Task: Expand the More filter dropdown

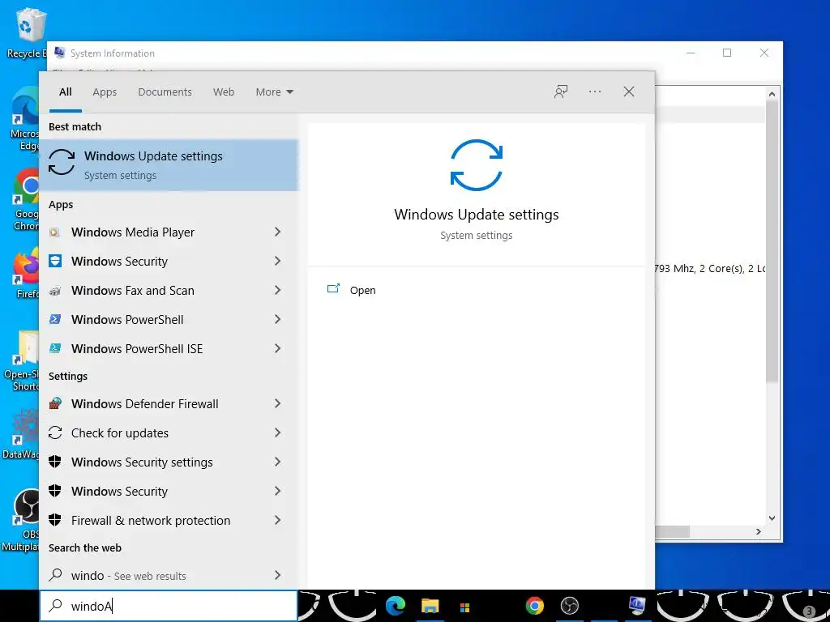Action: (x=274, y=92)
